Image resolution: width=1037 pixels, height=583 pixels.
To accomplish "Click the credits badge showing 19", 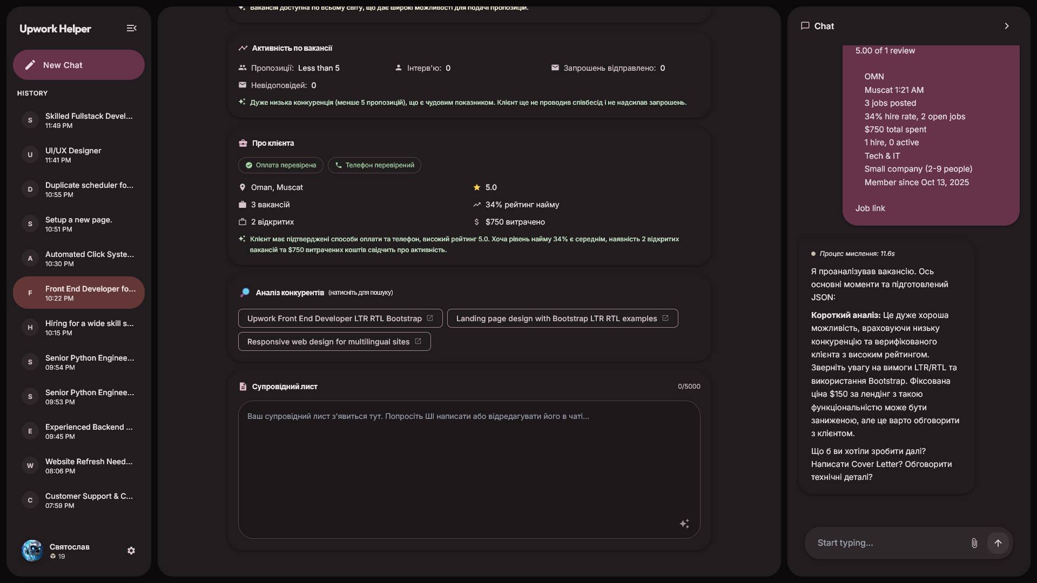I will point(57,557).
